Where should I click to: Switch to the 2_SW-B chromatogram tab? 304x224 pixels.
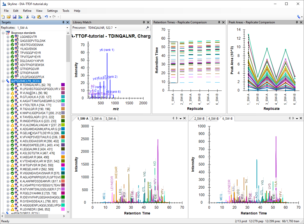point(199,119)
